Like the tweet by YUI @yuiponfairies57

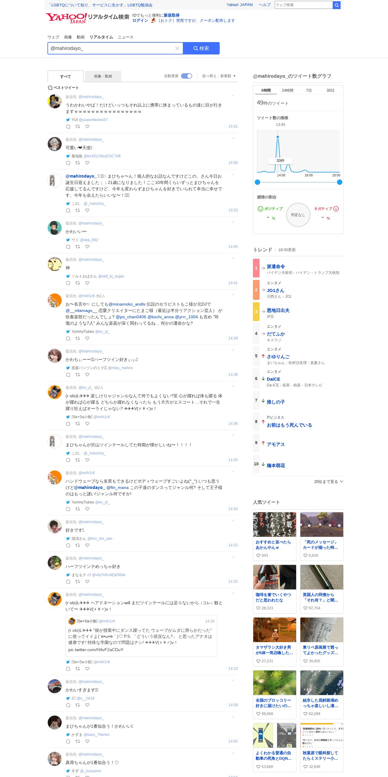(87, 126)
